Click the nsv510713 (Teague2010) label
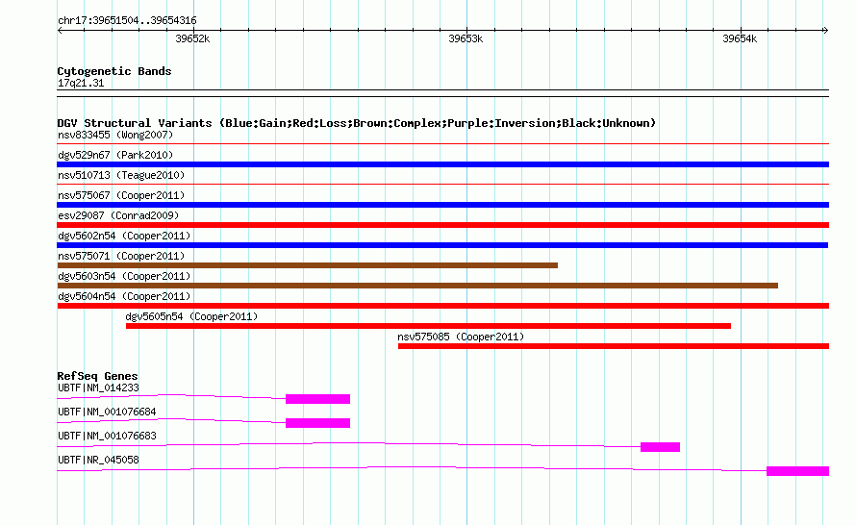 tap(121, 175)
